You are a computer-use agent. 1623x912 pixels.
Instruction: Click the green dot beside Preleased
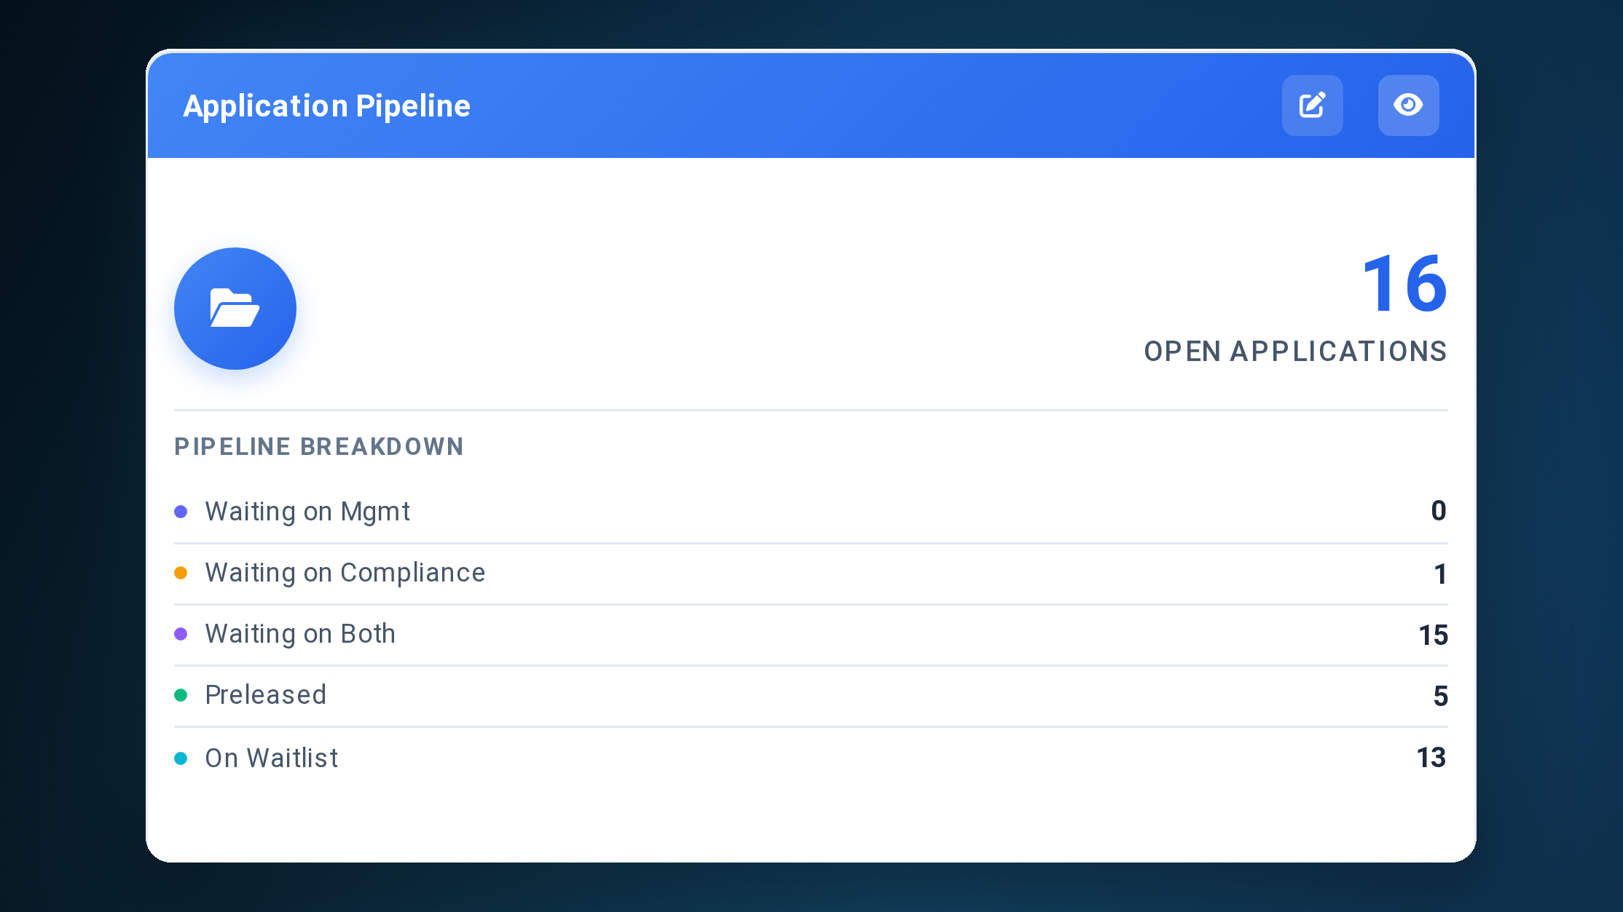[x=181, y=695]
